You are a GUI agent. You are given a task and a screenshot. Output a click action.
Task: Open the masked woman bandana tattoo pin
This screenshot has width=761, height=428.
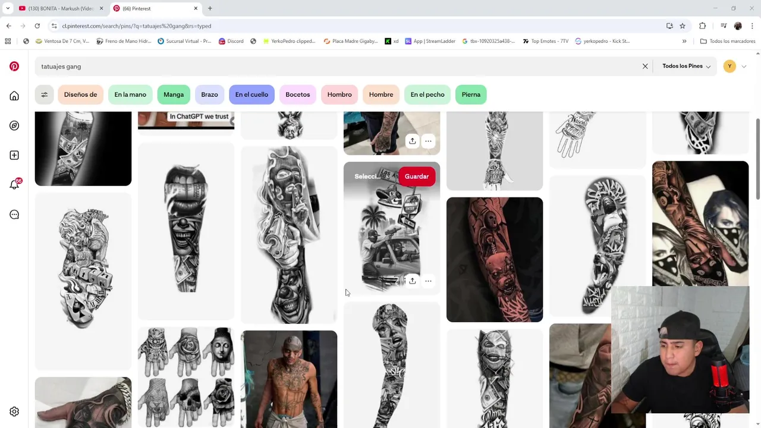pos(700,223)
